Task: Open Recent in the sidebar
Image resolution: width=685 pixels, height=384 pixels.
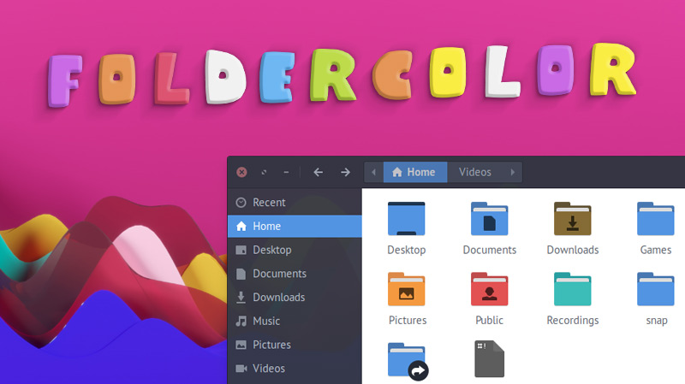Action: pyautogui.click(x=269, y=203)
